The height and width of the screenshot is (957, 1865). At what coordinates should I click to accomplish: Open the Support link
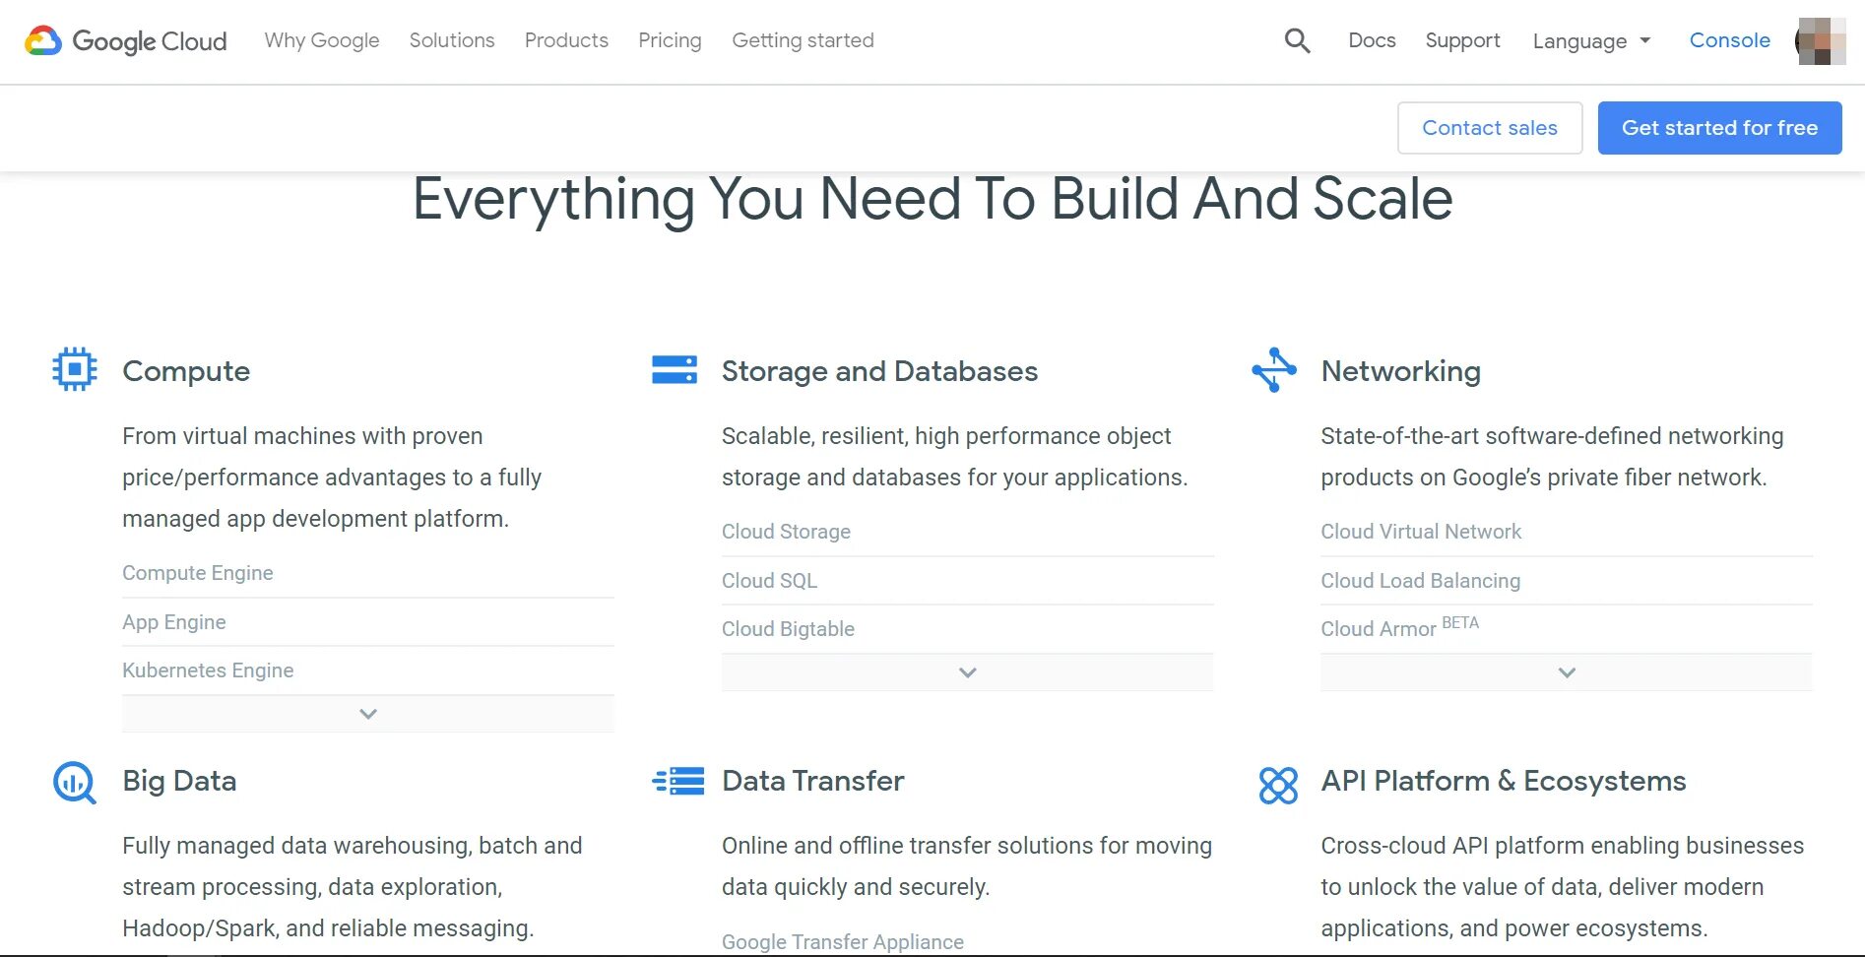click(1462, 40)
